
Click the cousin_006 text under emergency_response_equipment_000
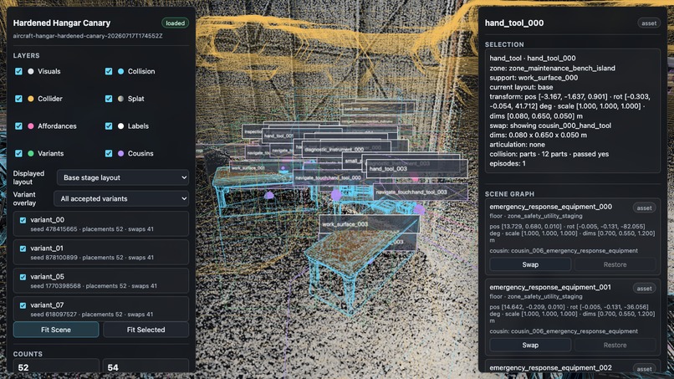pyautogui.click(x=564, y=251)
